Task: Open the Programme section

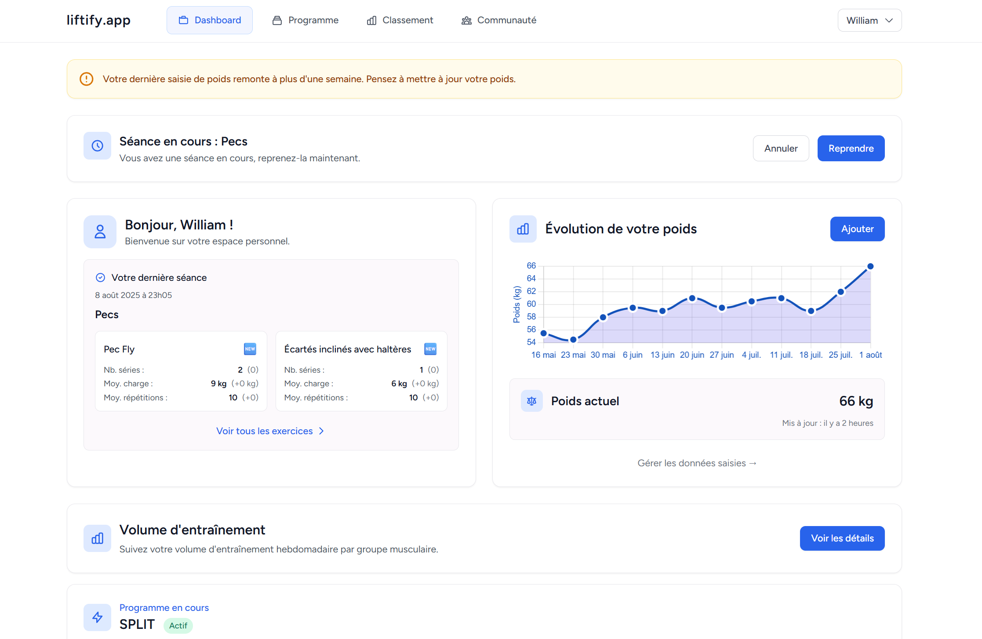Action: (x=313, y=20)
